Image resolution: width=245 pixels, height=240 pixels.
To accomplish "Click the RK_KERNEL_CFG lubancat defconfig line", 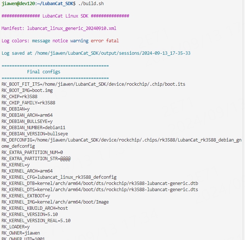I will point(59,177).
